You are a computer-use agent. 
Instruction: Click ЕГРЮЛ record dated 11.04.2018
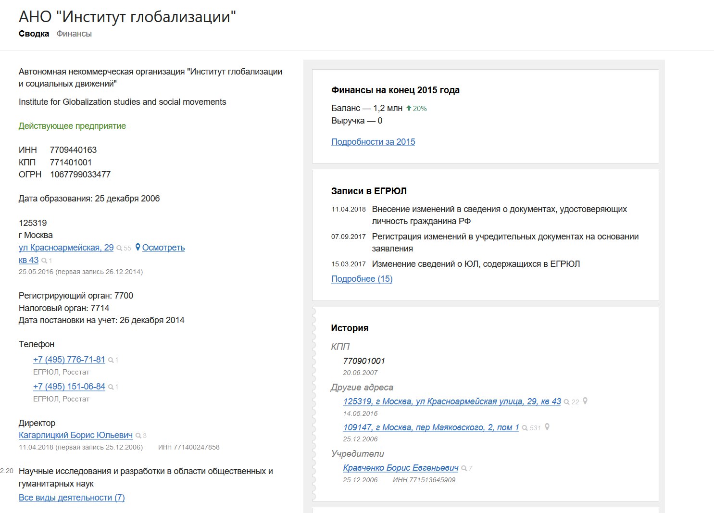coord(485,215)
